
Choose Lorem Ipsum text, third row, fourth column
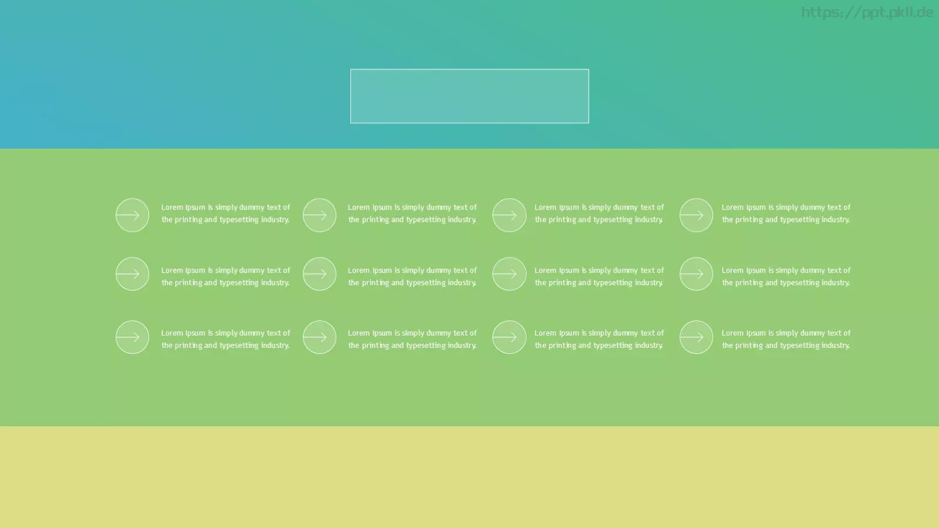point(786,339)
